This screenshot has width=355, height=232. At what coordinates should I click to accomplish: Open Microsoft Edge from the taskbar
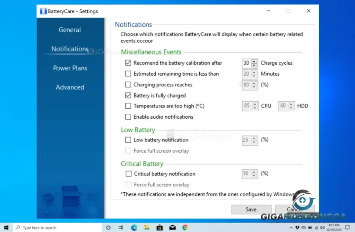click(134, 228)
